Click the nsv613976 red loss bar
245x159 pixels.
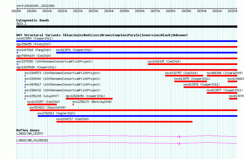point(211,87)
